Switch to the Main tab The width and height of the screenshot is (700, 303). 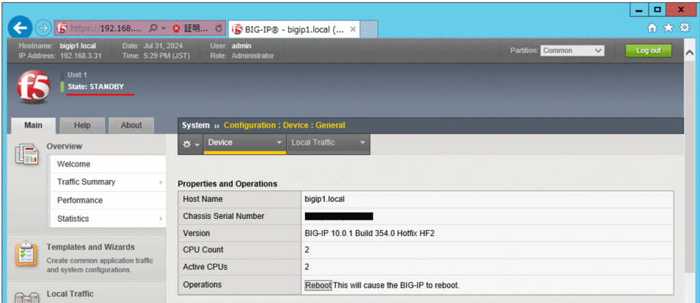[33, 125]
